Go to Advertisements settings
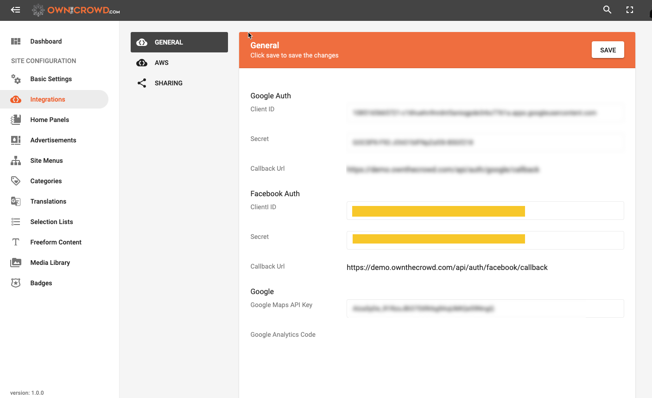This screenshot has width=652, height=398. coord(53,140)
